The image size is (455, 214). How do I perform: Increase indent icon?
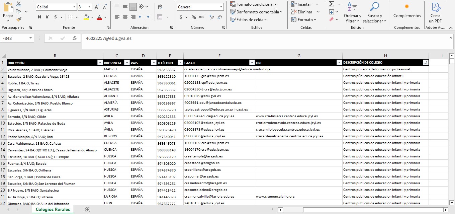click(150, 17)
